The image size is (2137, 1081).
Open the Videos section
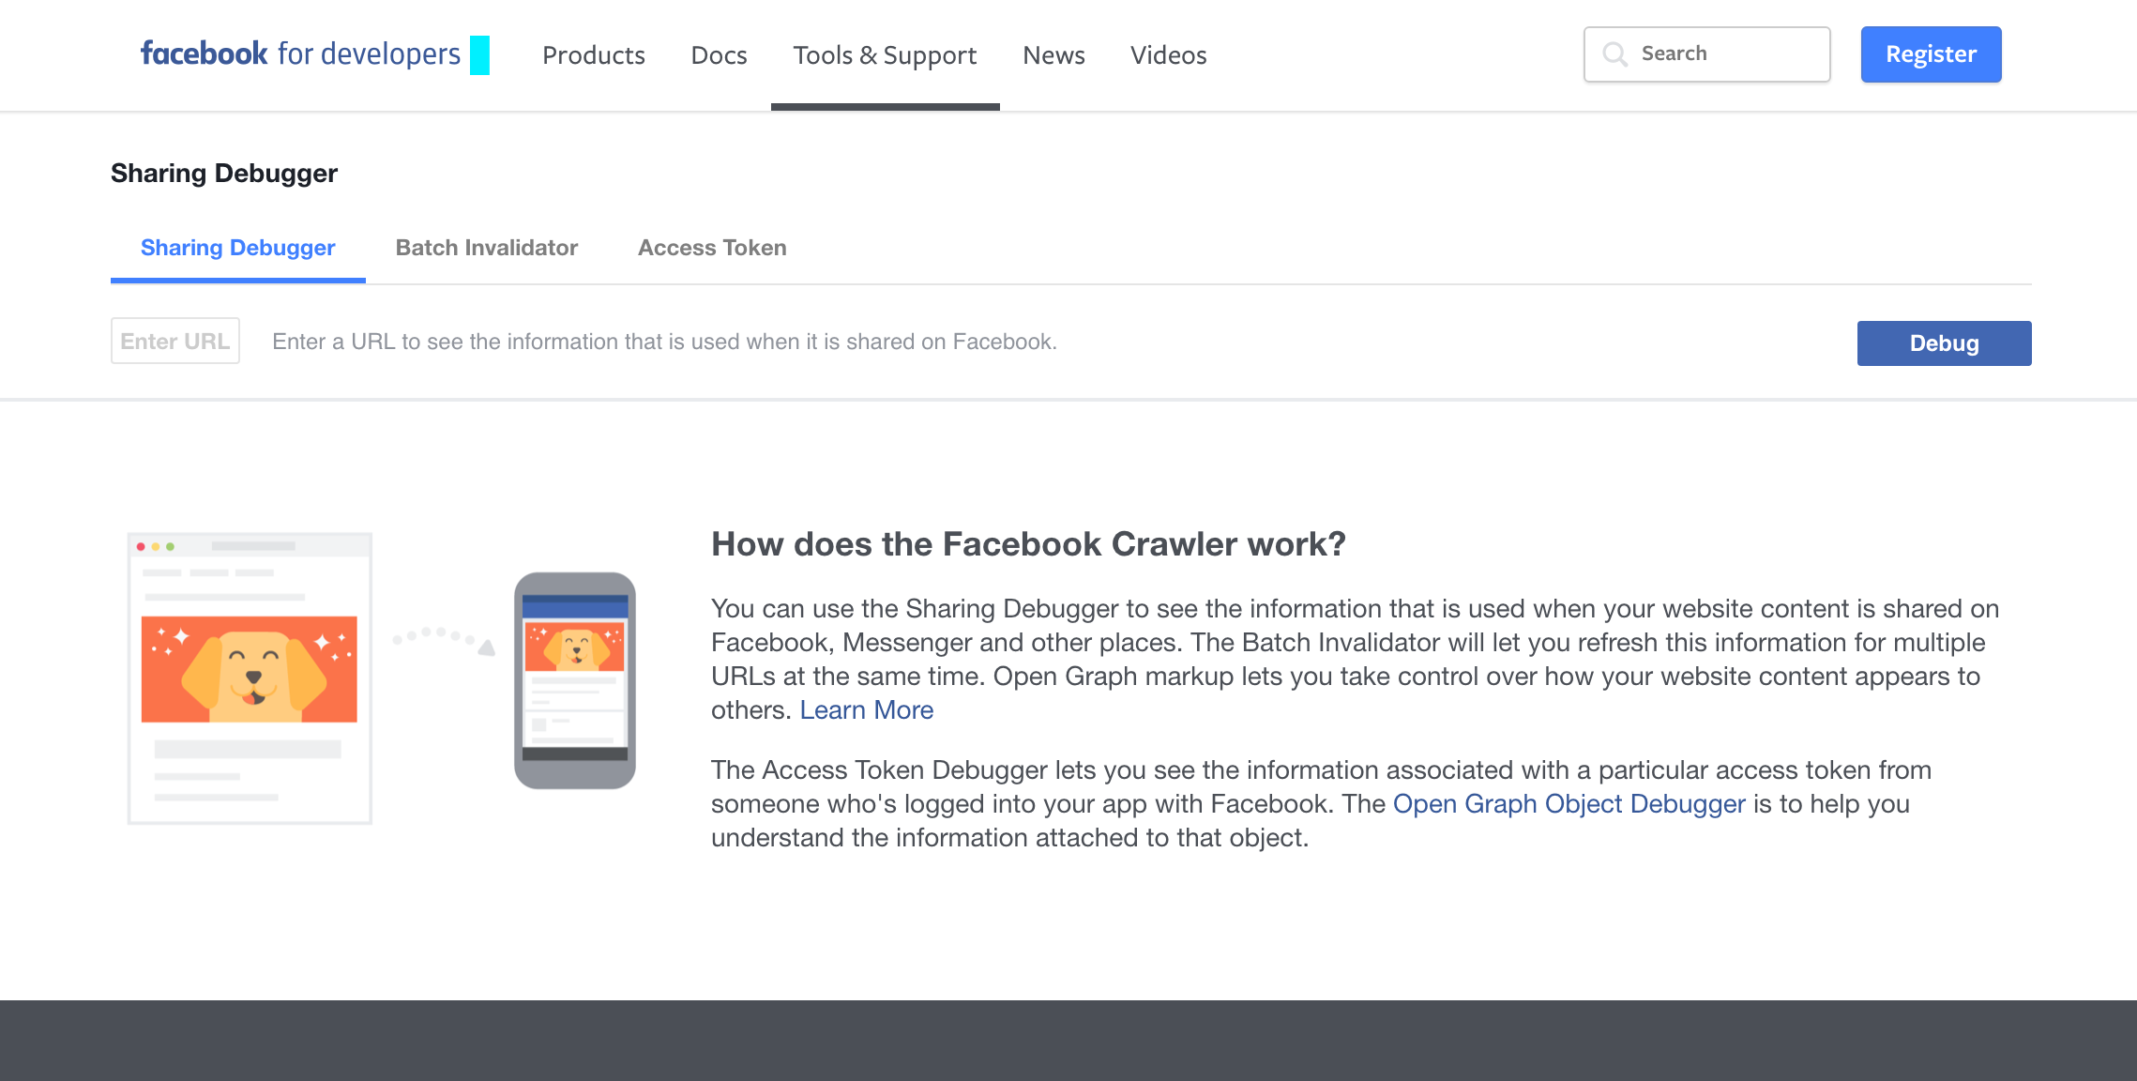tap(1168, 55)
